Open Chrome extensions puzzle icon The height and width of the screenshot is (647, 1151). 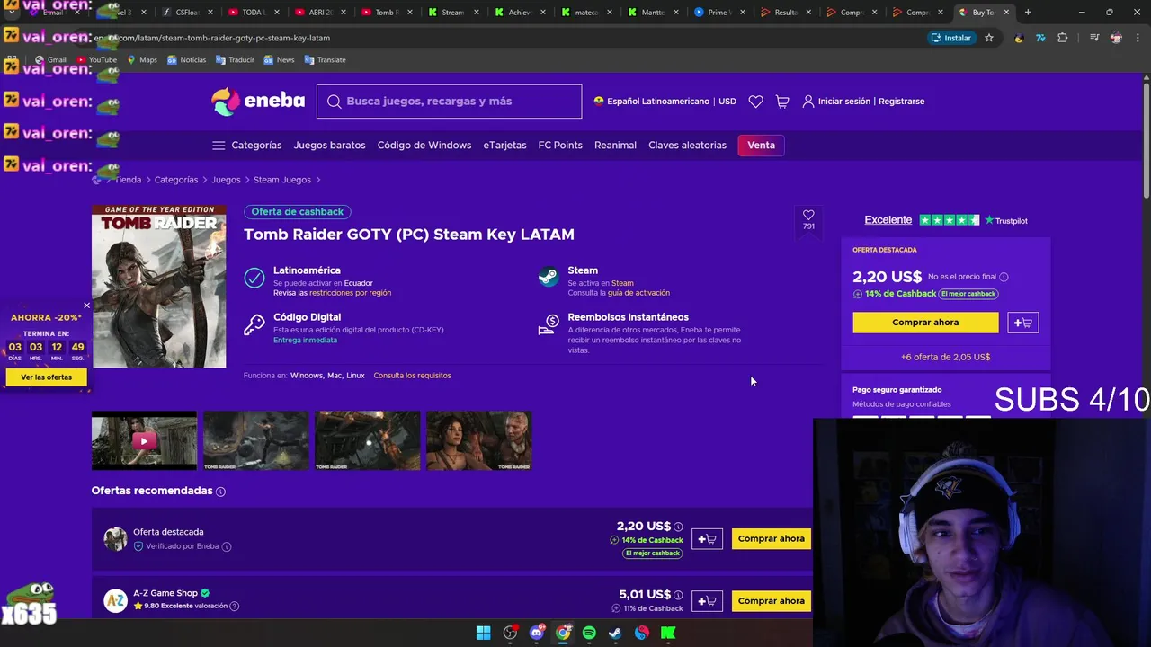coord(1063,38)
